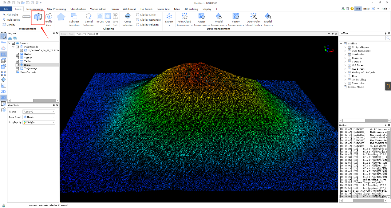
Task: Open the Model Tools dropdown
Action: coord(268,19)
